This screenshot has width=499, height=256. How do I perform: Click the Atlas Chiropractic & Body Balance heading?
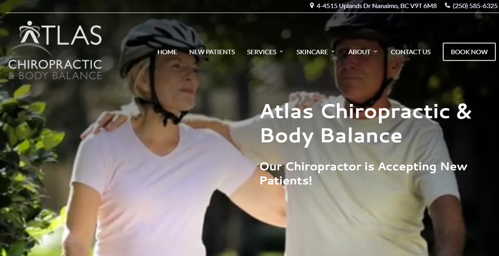point(366,123)
